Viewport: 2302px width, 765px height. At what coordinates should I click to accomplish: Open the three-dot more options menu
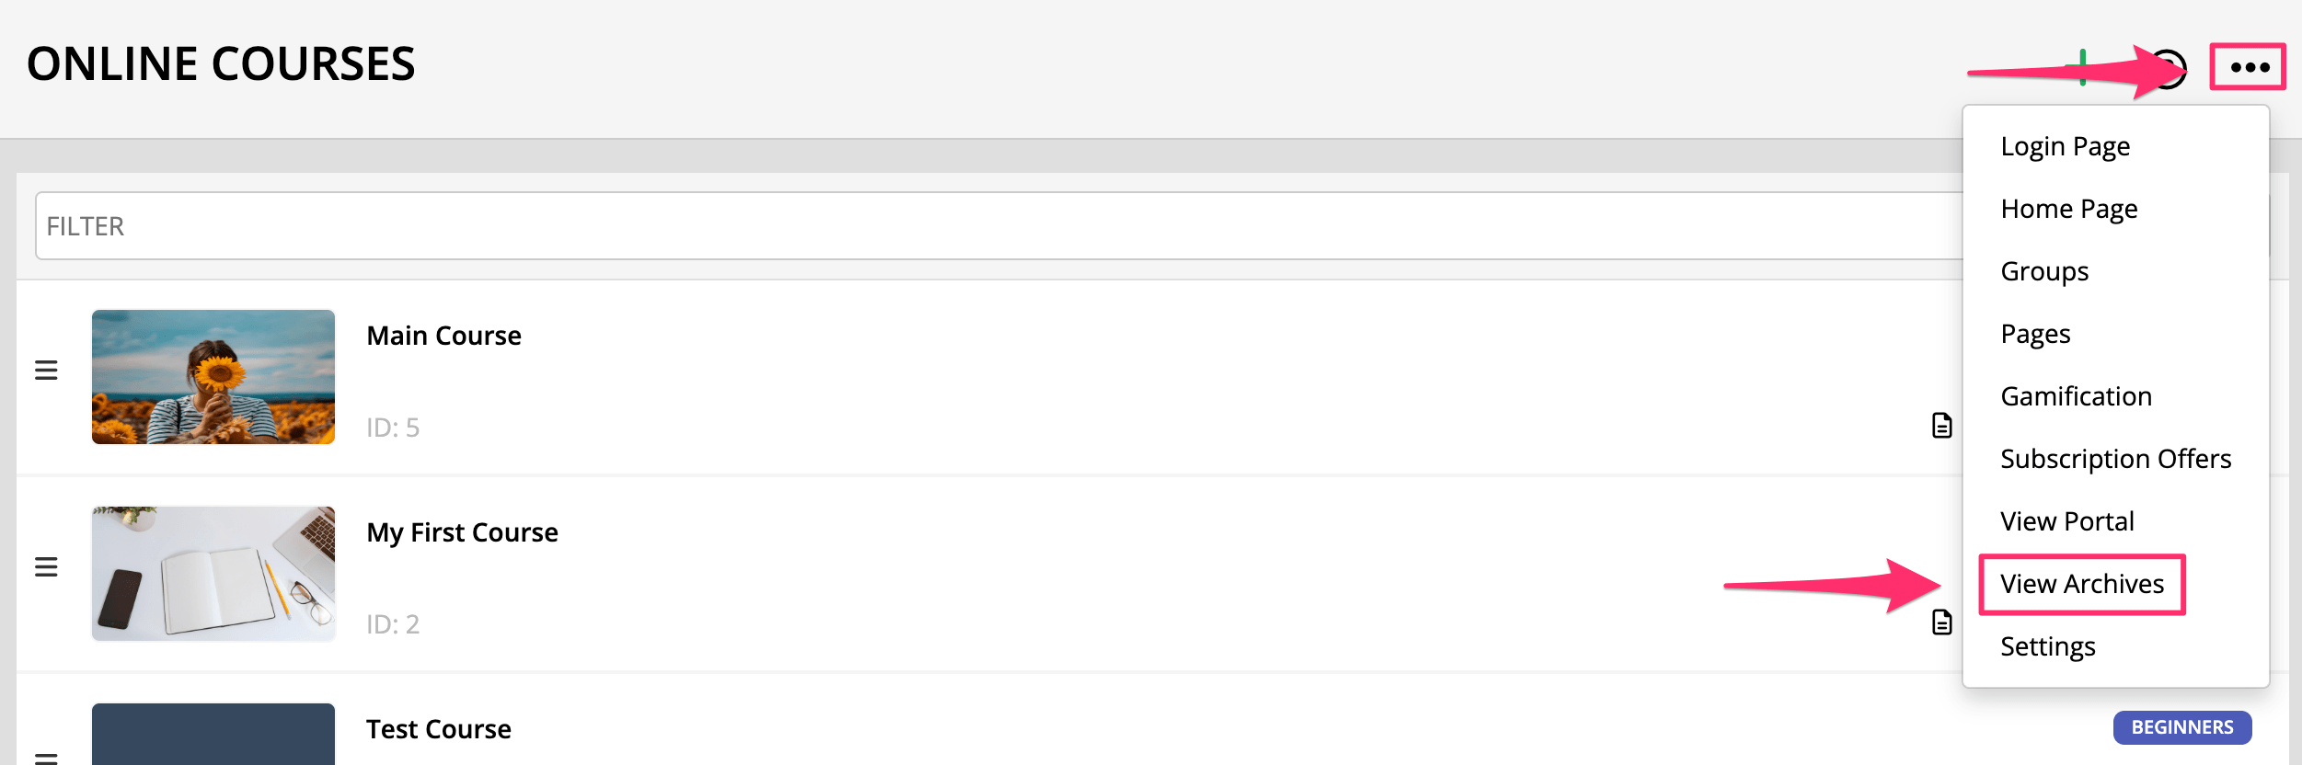2248,67
